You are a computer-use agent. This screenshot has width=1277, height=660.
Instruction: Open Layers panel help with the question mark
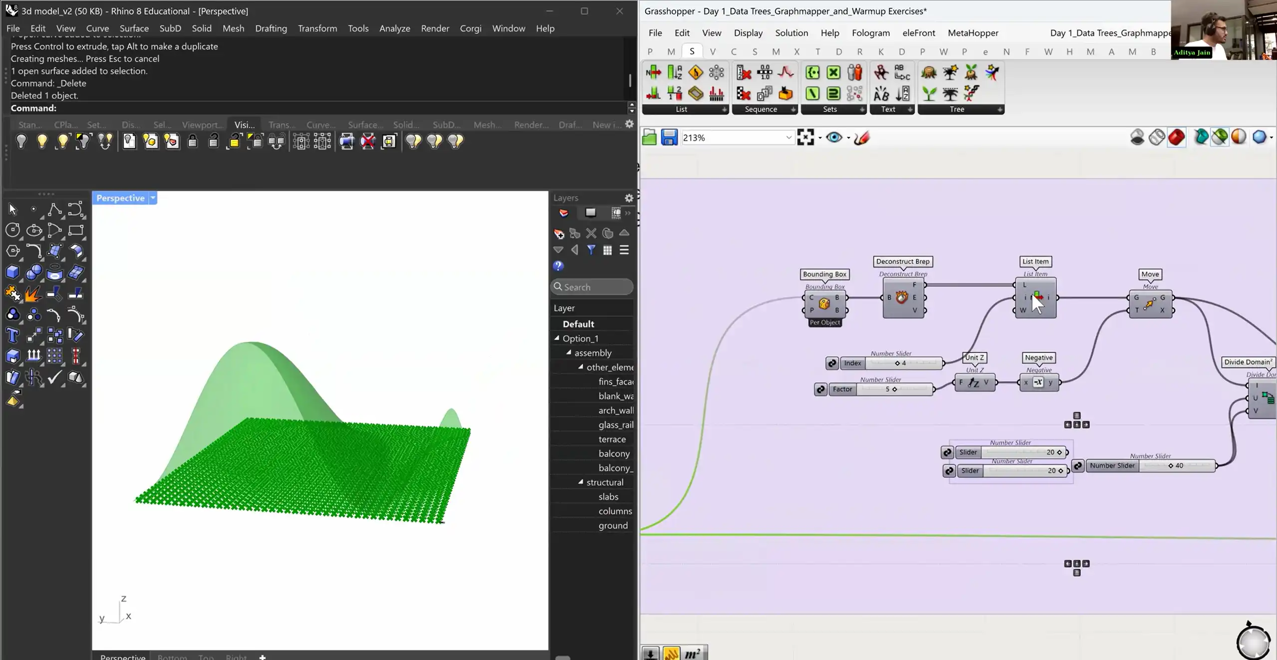(557, 267)
